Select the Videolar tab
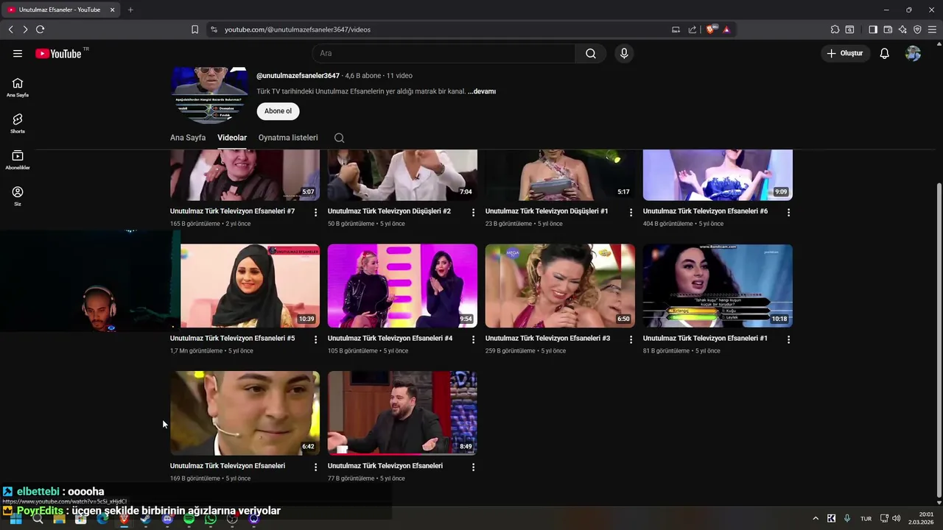943x530 pixels. 232,138
